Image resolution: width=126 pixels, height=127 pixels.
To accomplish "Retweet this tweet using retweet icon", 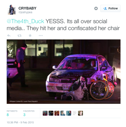I will 19,36.
